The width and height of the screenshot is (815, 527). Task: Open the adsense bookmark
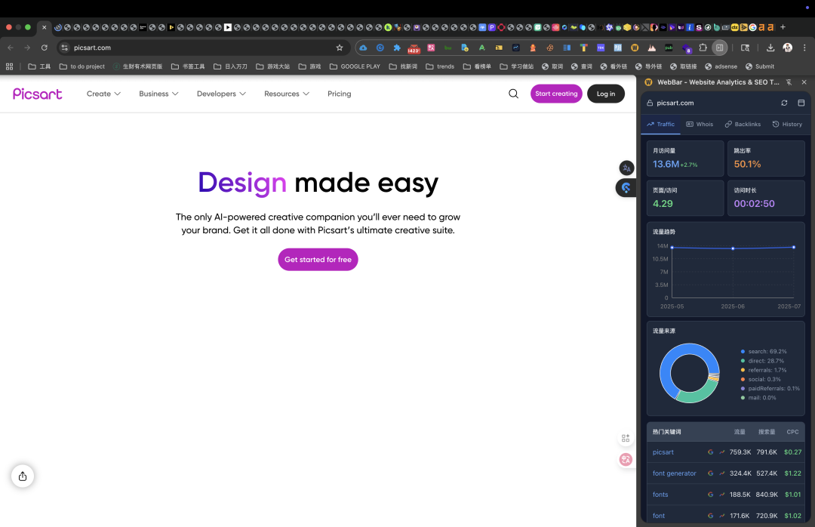[x=721, y=66]
